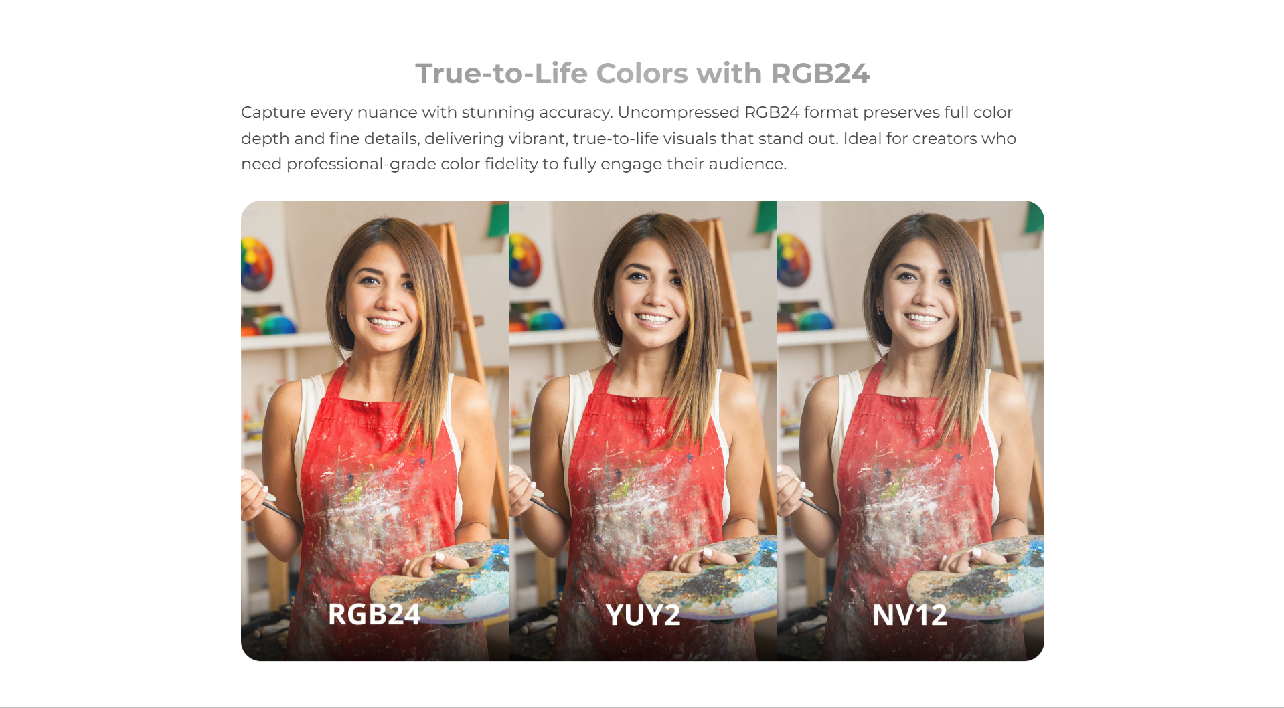Click the NV12 comparison image panel
Viewport: 1284px width, 708px height.
click(910, 431)
